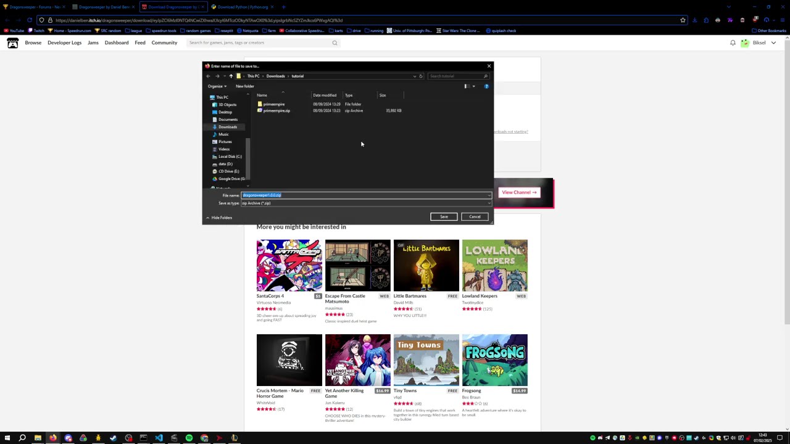Open the Feed page

pos(140,43)
